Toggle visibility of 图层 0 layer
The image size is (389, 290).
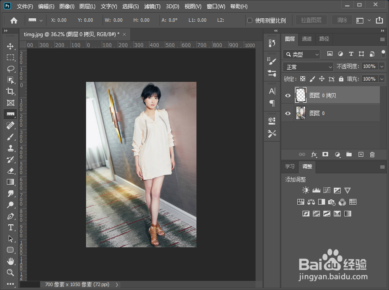pos(288,113)
